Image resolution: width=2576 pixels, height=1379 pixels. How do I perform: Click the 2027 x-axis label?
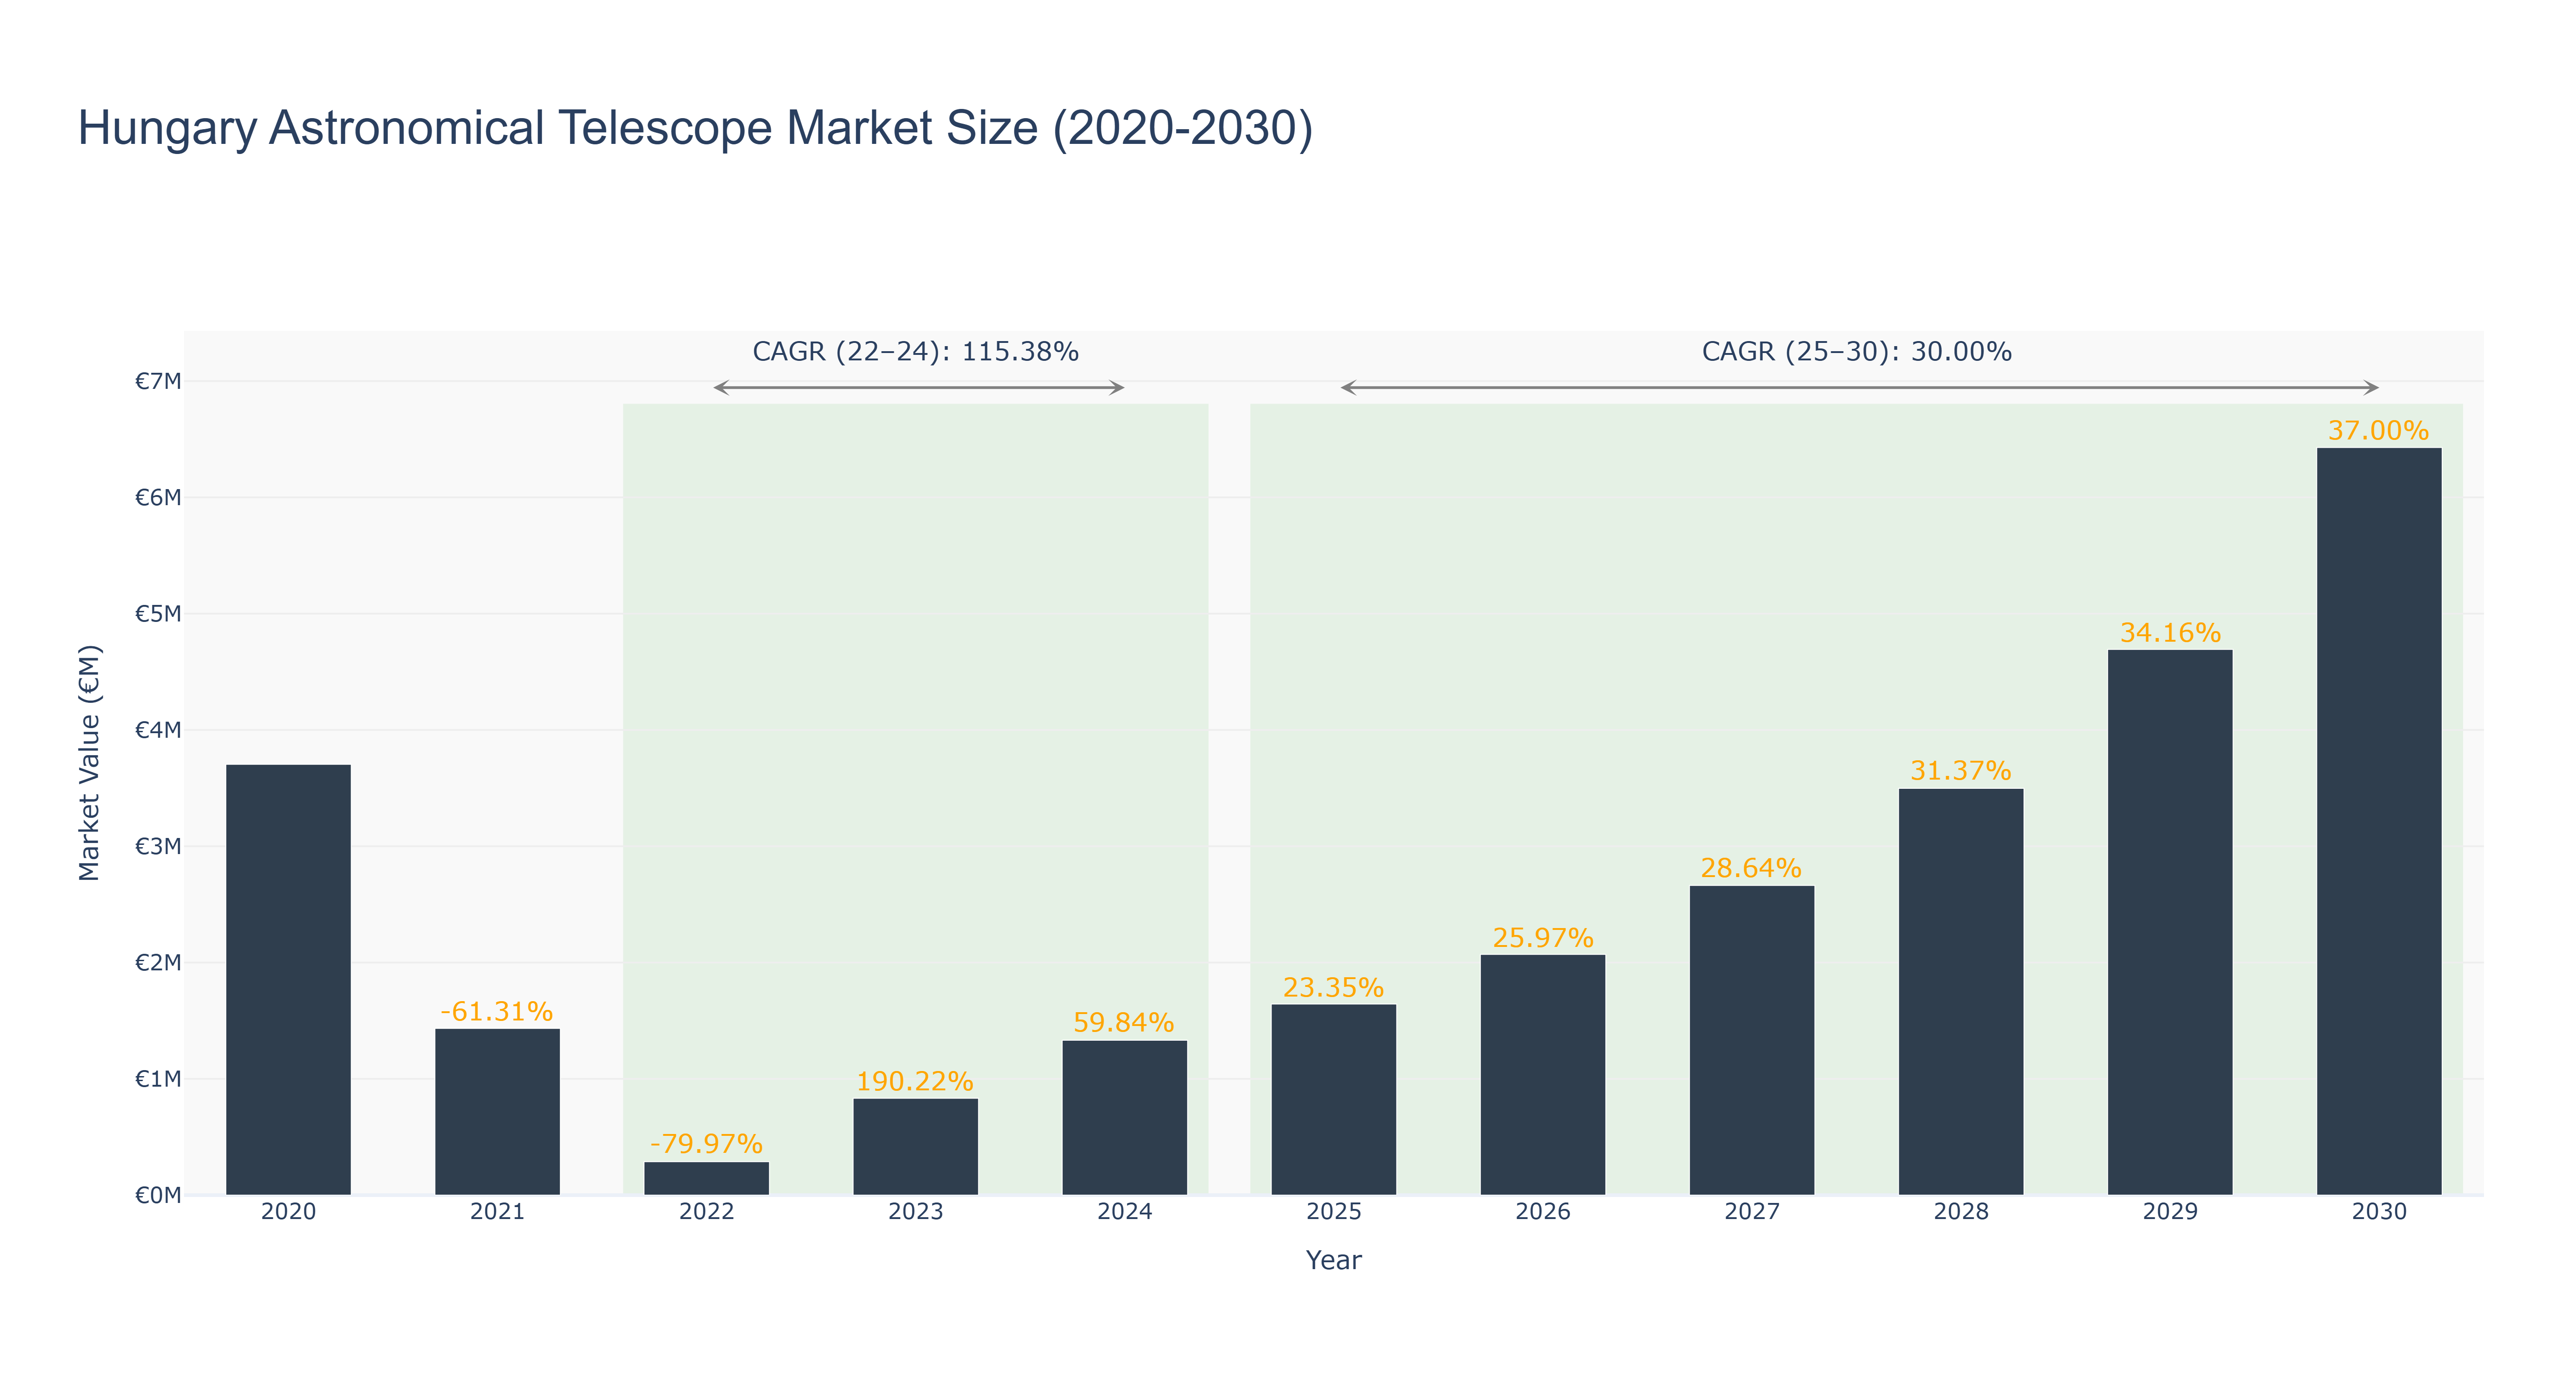1751,1212
